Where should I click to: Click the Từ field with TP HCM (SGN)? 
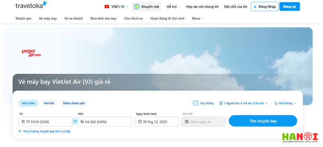point(46,122)
